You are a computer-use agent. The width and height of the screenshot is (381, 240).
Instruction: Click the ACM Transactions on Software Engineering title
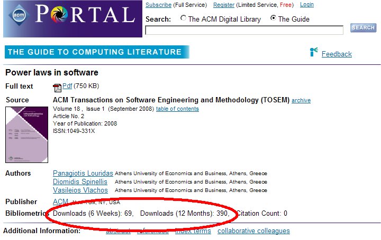click(171, 100)
